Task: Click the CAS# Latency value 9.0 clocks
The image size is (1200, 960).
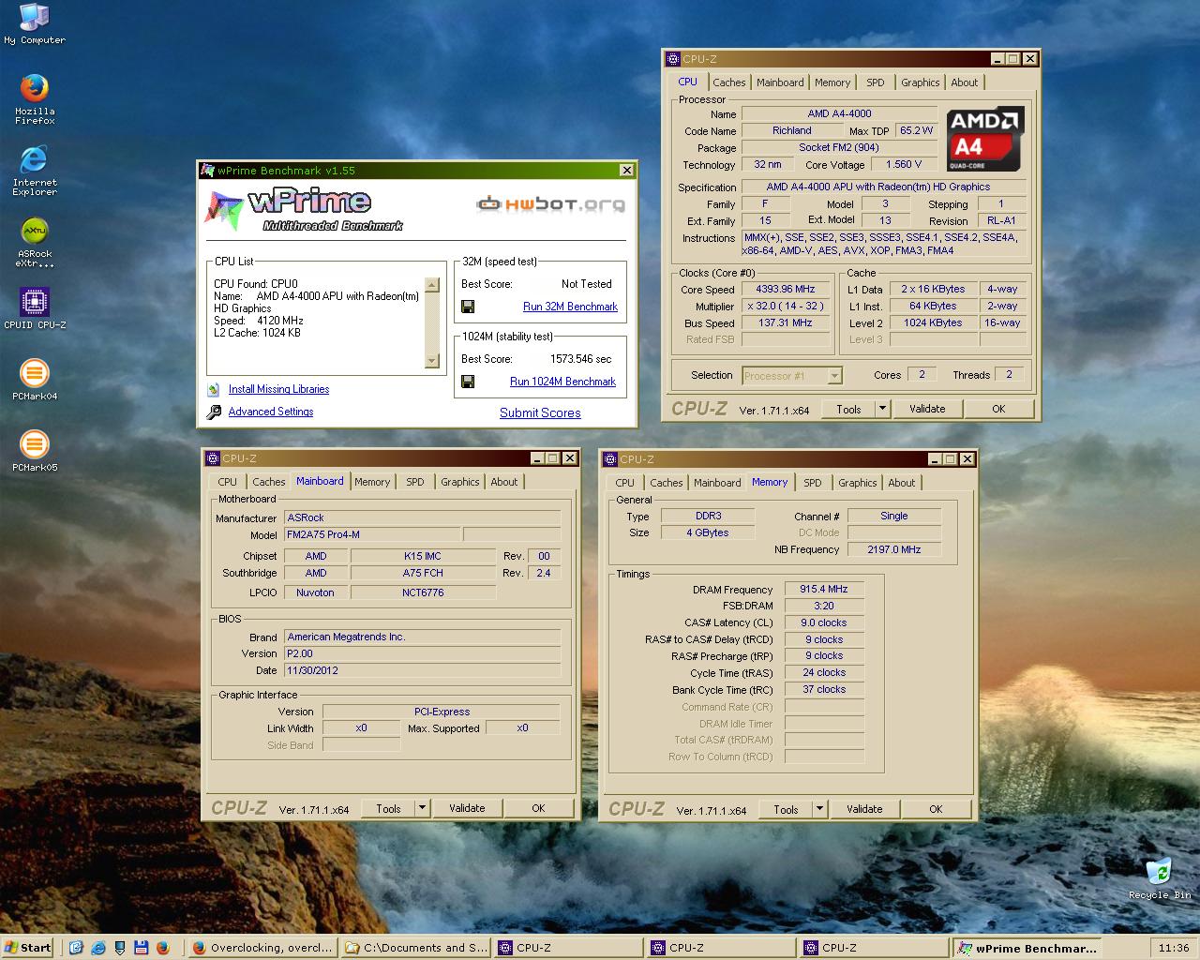Action: [824, 622]
